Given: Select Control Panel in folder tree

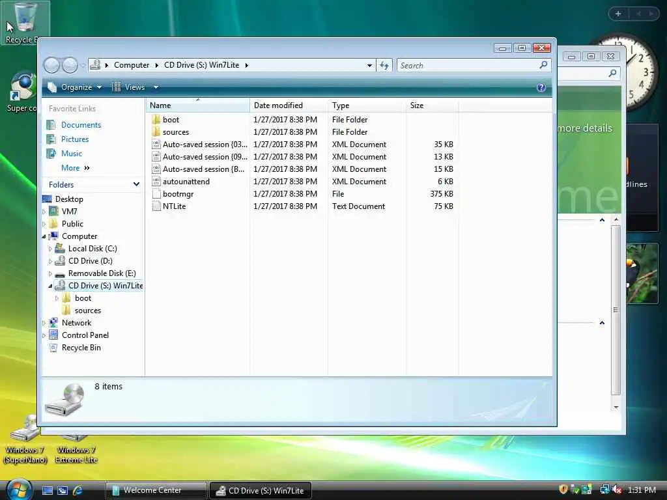Looking at the screenshot, I should (x=85, y=335).
